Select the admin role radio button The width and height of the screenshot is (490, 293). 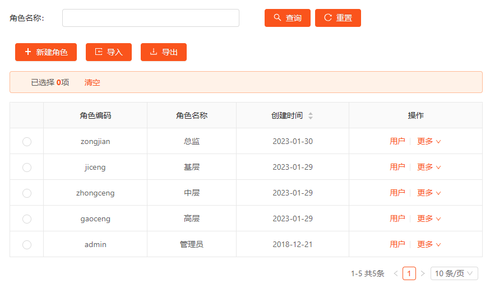click(x=27, y=245)
